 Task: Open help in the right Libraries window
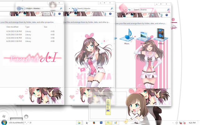[167, 15]
